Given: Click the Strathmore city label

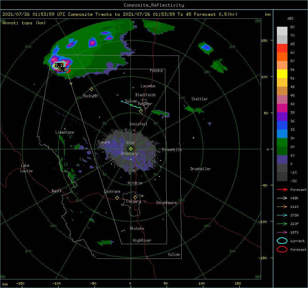Looking at the screenshot, I should [166, 203].
